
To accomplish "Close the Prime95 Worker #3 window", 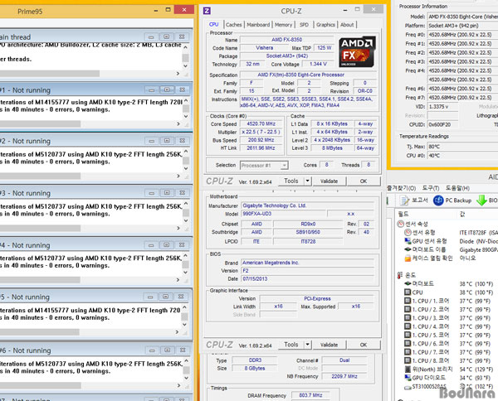I will pyautogui.click(x=182, y=193).
